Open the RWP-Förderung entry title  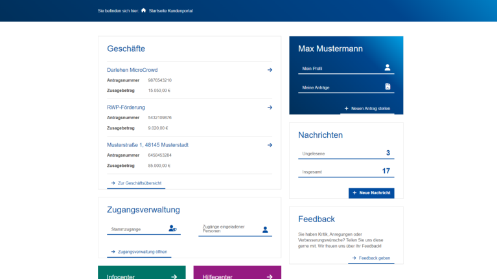pyautogui.click(x=126, y=107)
